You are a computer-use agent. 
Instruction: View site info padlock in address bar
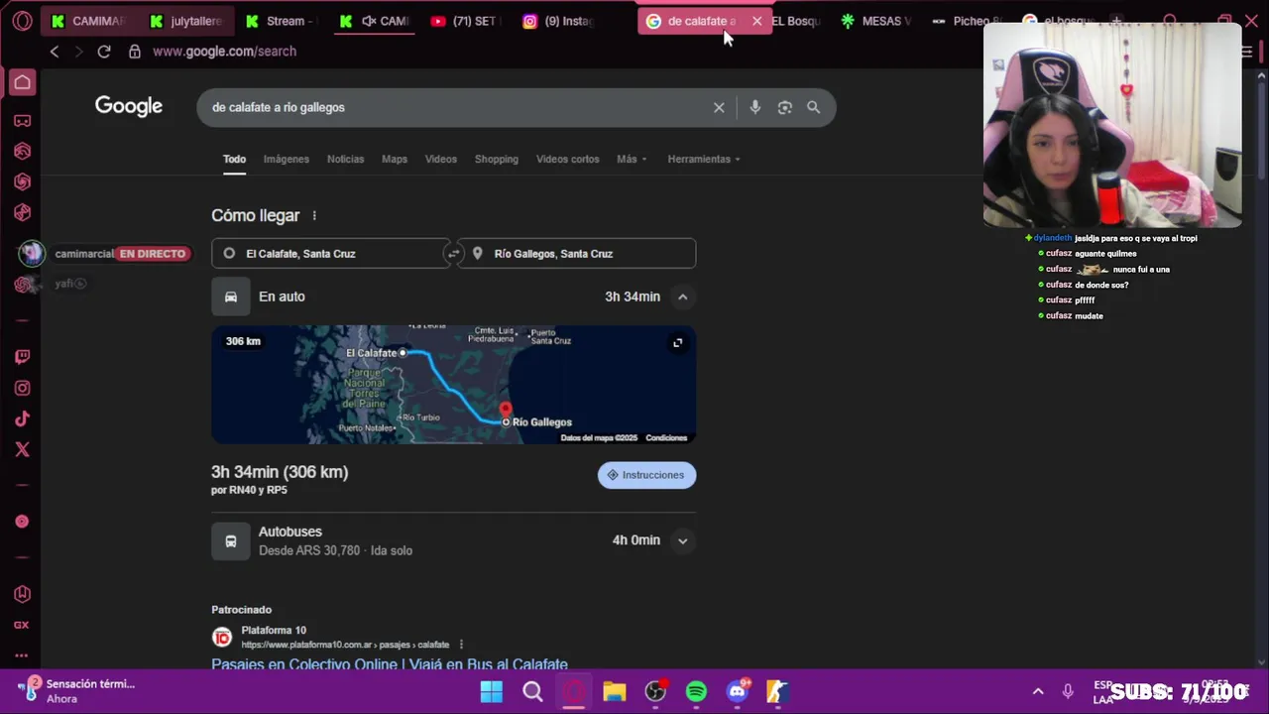click(x=135, y=52)
